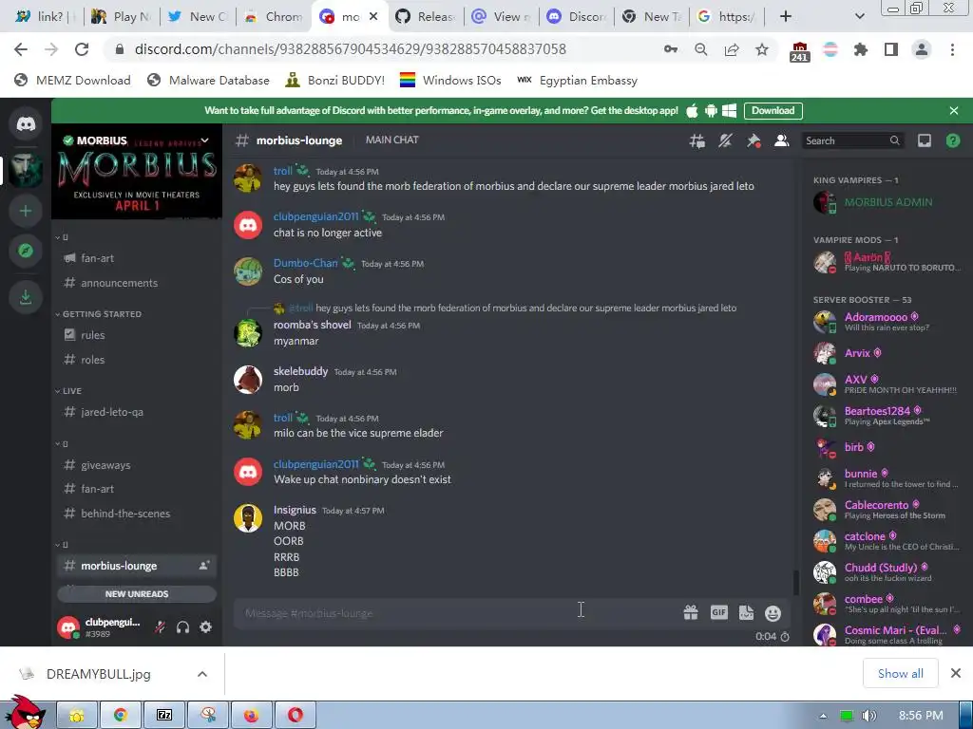Click the Search field in Discord
Image resolution: width=973 pixels, height=729 pixels.
tap(851, 140)
